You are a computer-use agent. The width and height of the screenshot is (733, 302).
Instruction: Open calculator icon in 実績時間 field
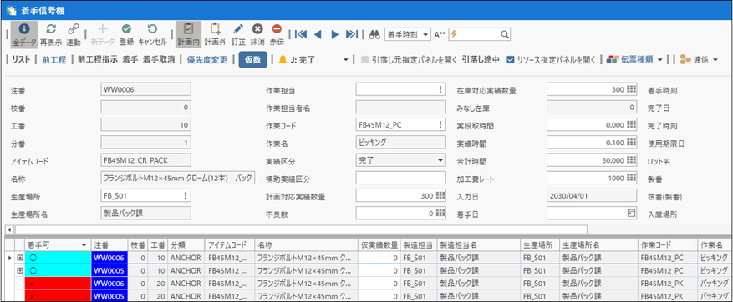point(632,143)
